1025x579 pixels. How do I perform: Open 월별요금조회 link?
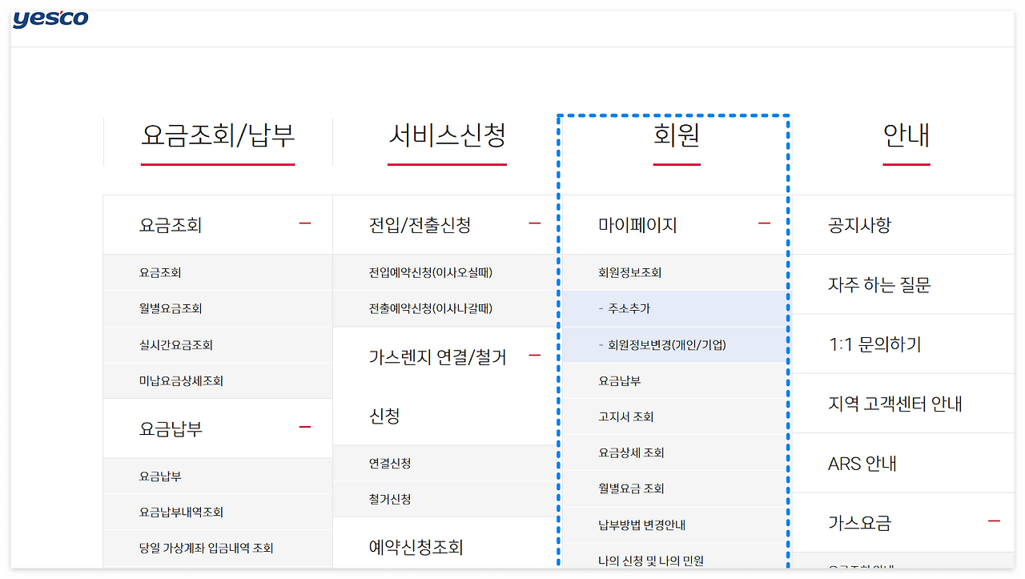pos(171,308)
